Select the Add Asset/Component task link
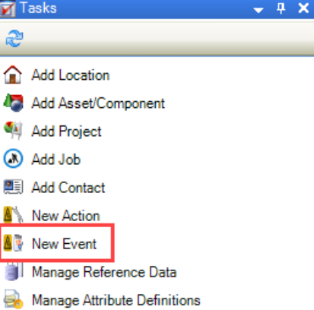The image size is (314, 310). pos(98,103)
